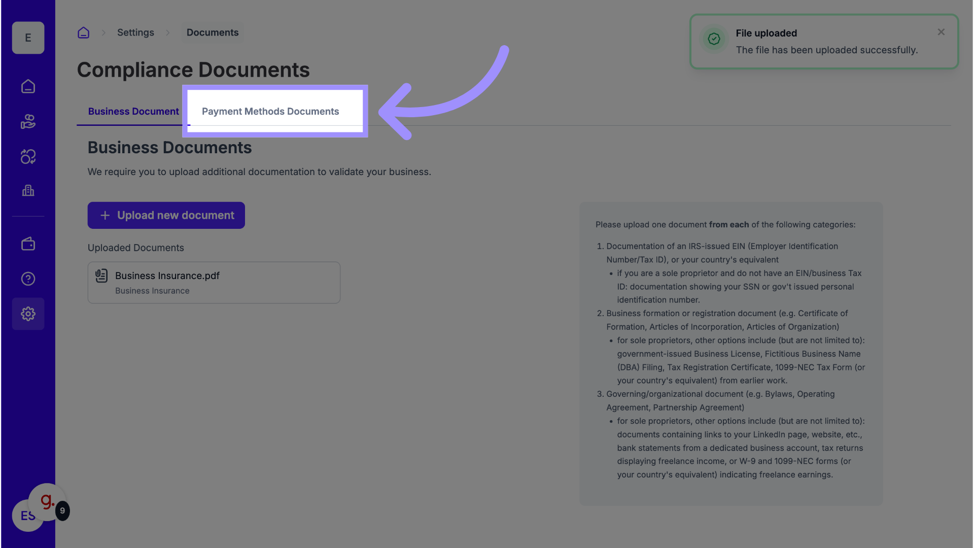Switch to Payment Methods Documents tab
Screen dimensions: 974x548
pyautogui.click(x=270, y=111)
